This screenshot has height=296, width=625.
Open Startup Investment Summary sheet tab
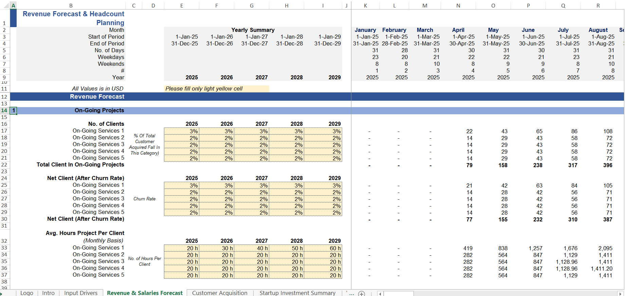pyautogui.click(x=297, y=293)
